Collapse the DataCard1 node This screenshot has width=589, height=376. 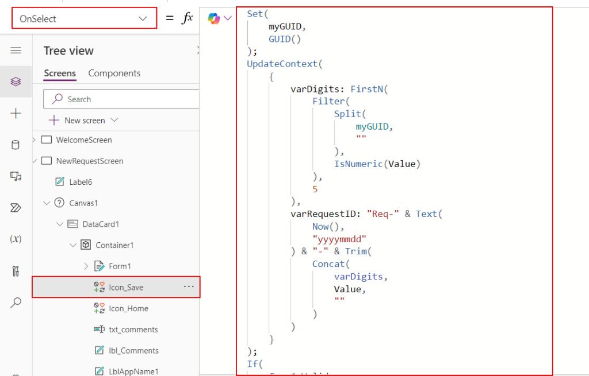click(60, 224)
